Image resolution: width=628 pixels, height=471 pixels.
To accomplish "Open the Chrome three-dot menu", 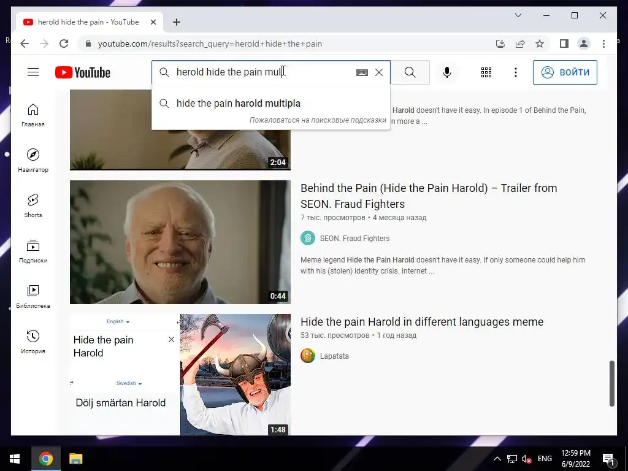I will pos(603,44).
